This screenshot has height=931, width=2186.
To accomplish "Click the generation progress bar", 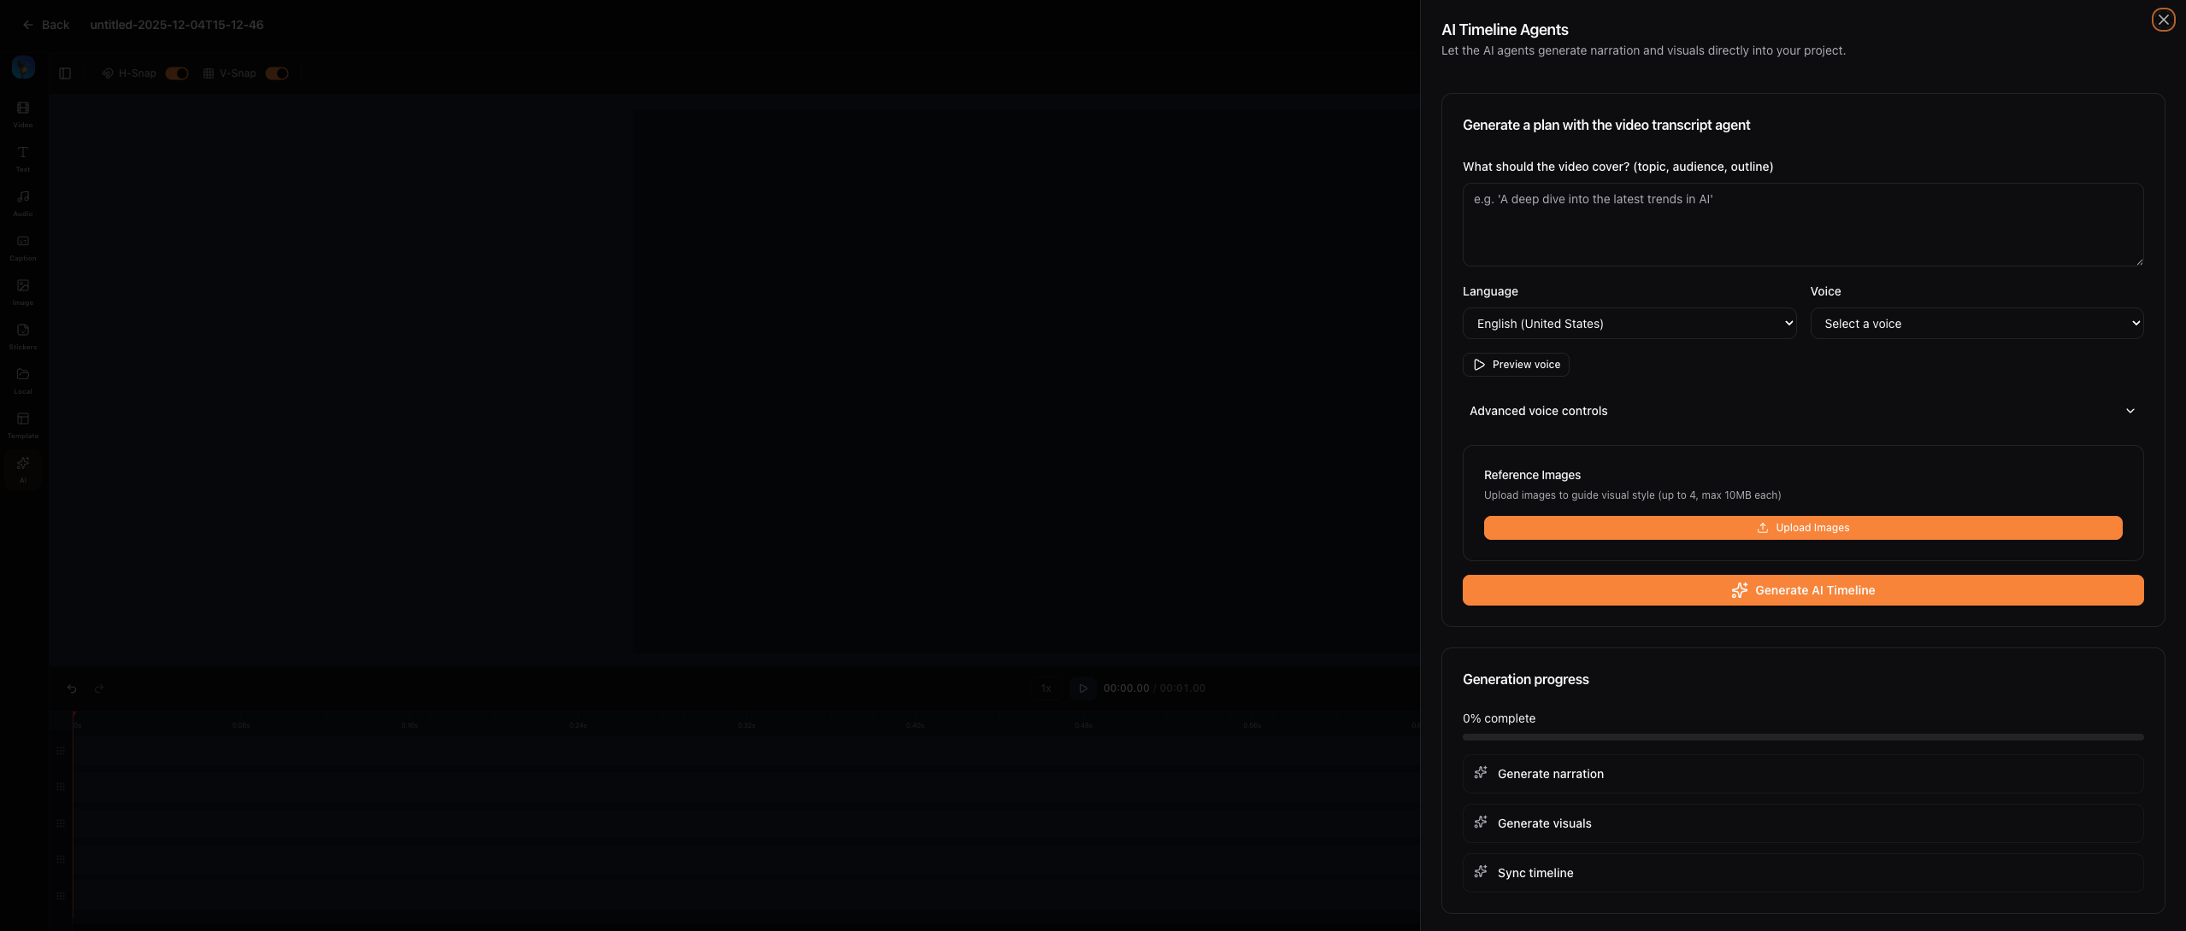I will tap(1802, 737).
